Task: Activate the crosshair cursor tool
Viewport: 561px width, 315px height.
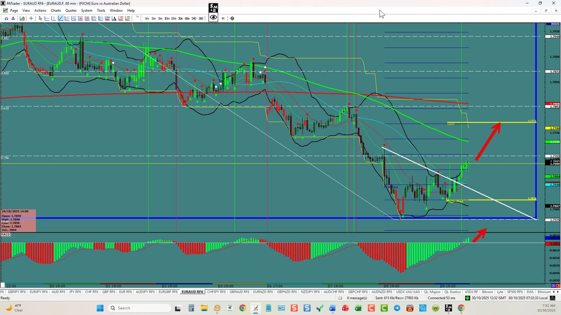Action: point(31,18)
